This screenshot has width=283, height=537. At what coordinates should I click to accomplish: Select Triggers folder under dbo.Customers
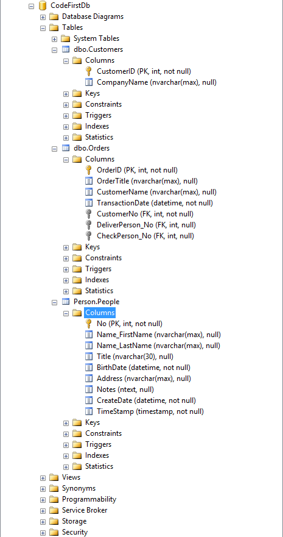tap(99, 115)
